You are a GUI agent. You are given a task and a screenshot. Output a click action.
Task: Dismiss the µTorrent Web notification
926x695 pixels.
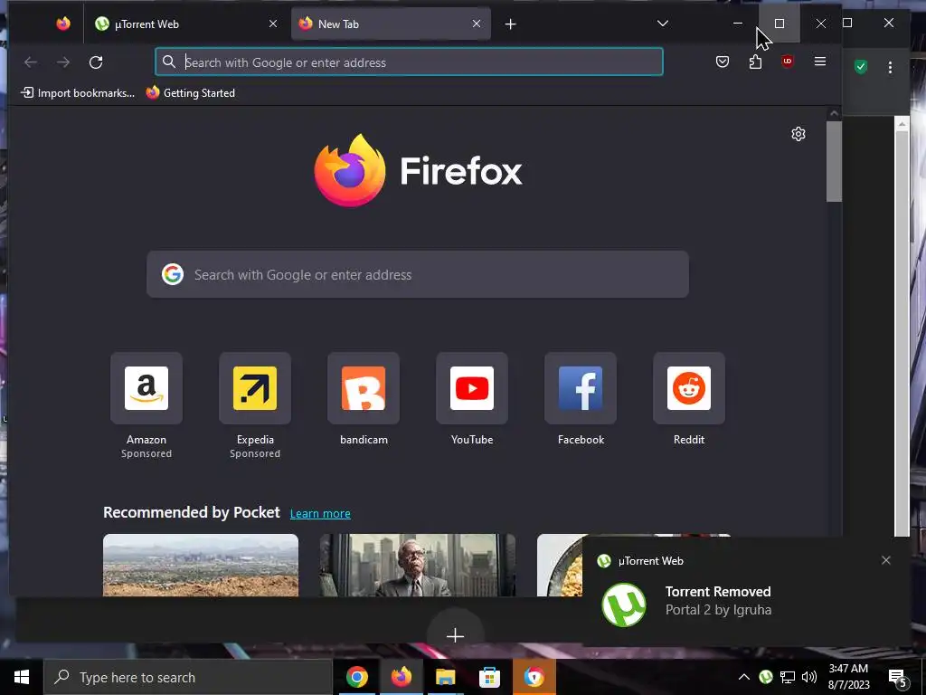pos(886,560)
